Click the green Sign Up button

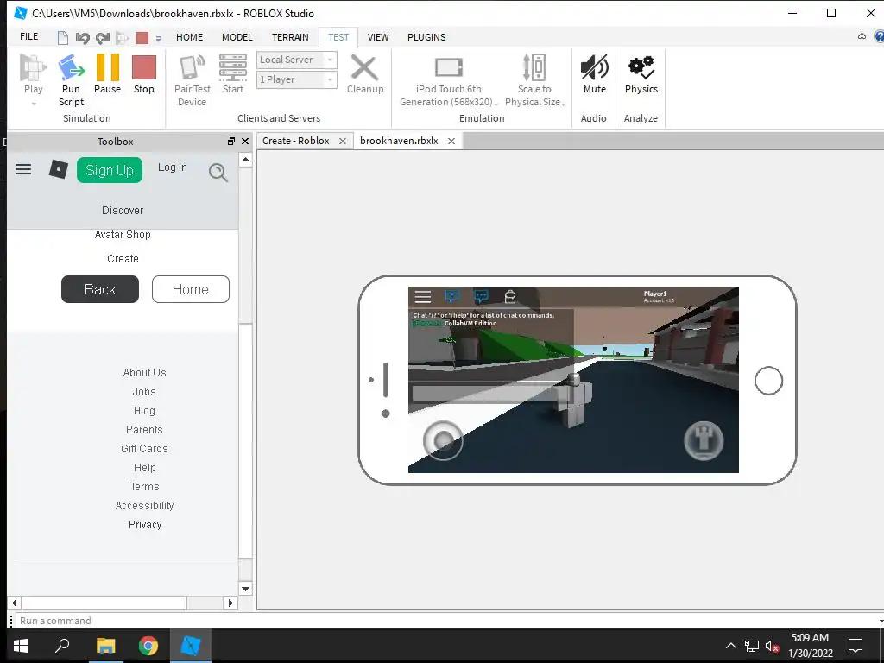[110, 170]
